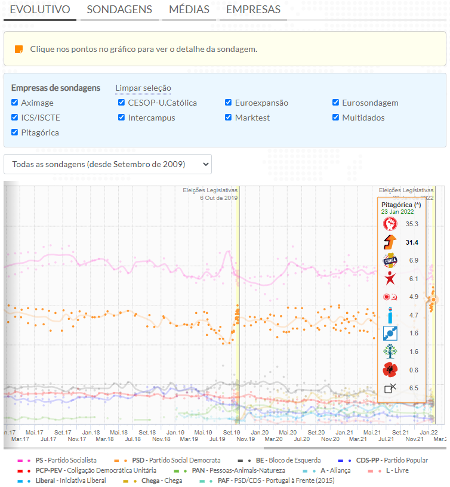Click the highlighted orange poll point on chart
The image size is (450, 487).
433,300
